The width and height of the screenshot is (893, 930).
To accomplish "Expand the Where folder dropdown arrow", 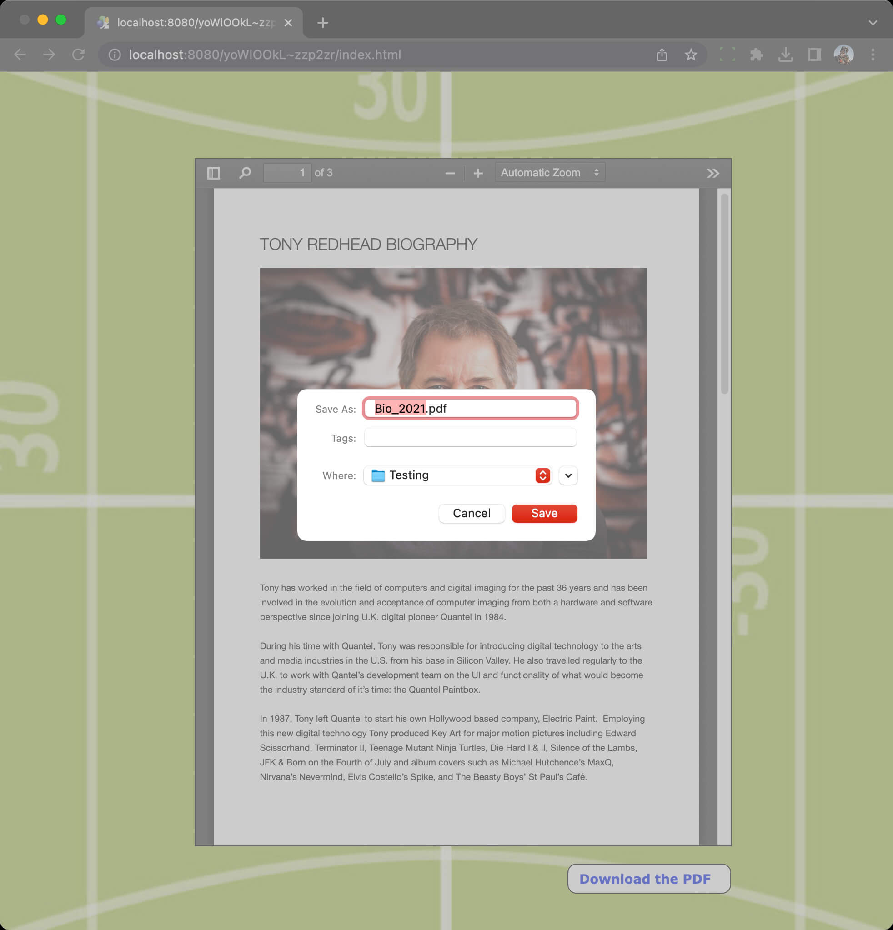I will pos(569,475).
